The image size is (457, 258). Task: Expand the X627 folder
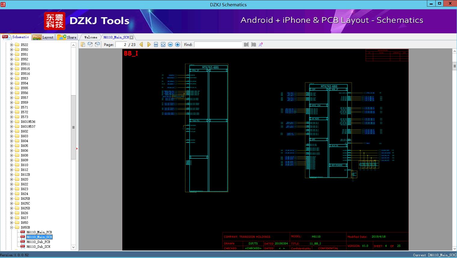(12, 218)
